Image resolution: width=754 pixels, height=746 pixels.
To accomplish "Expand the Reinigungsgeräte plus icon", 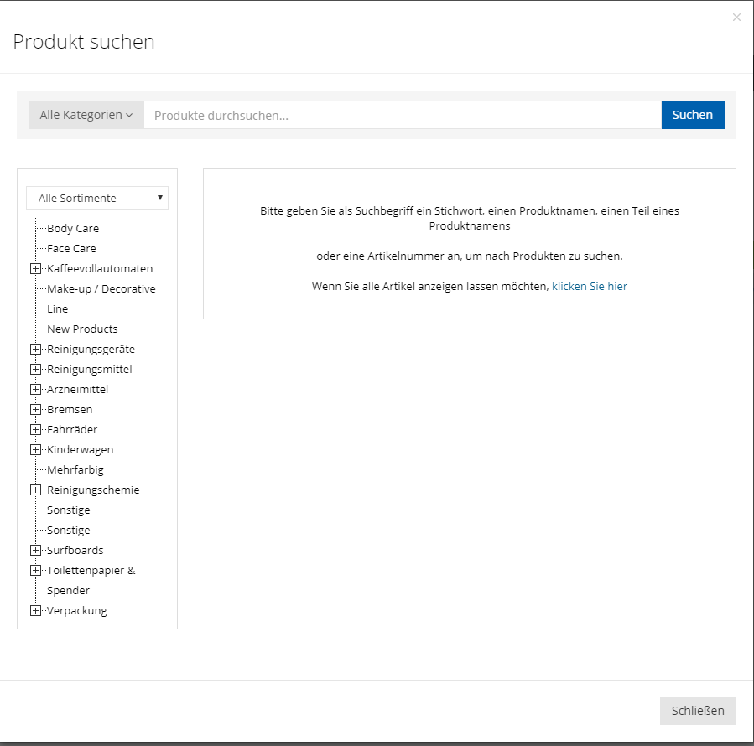I will 35,350.
